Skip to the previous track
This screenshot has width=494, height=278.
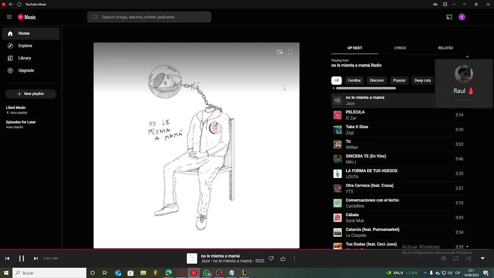pyautogui.click(x=7, y=258)
